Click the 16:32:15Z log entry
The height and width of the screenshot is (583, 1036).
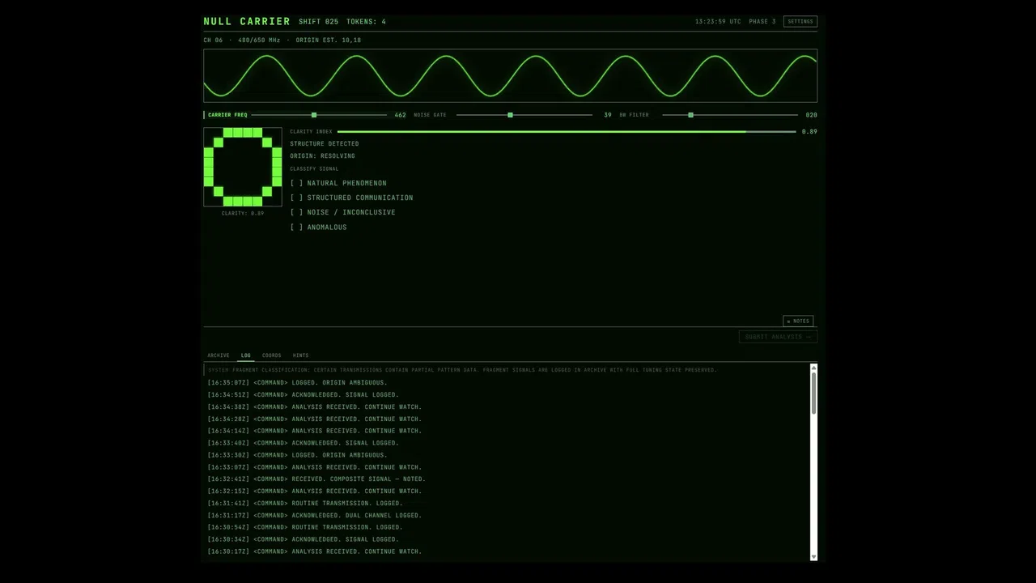315,492
